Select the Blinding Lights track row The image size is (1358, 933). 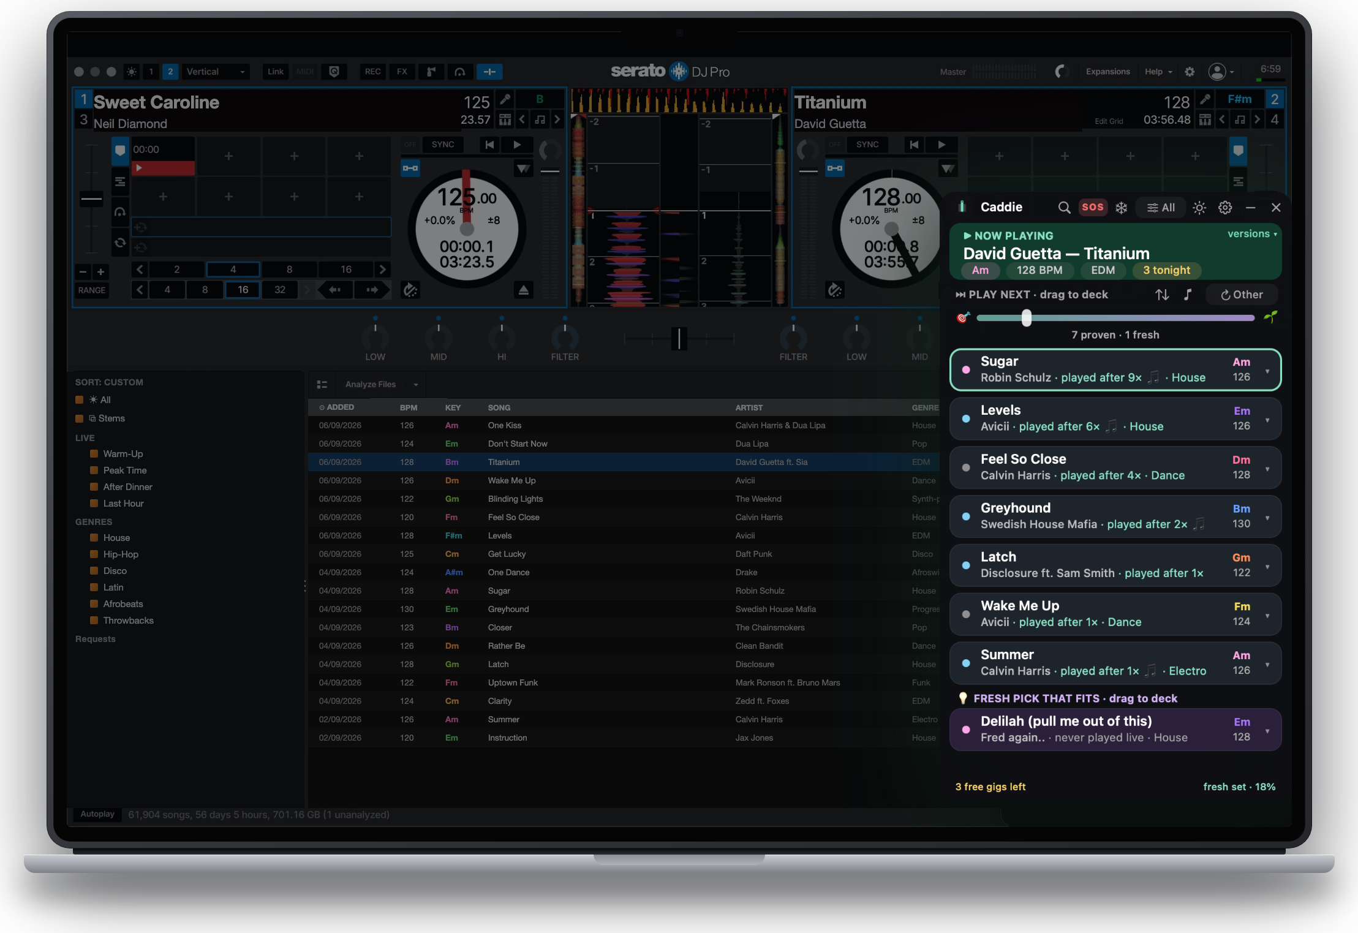coord(624,499)
